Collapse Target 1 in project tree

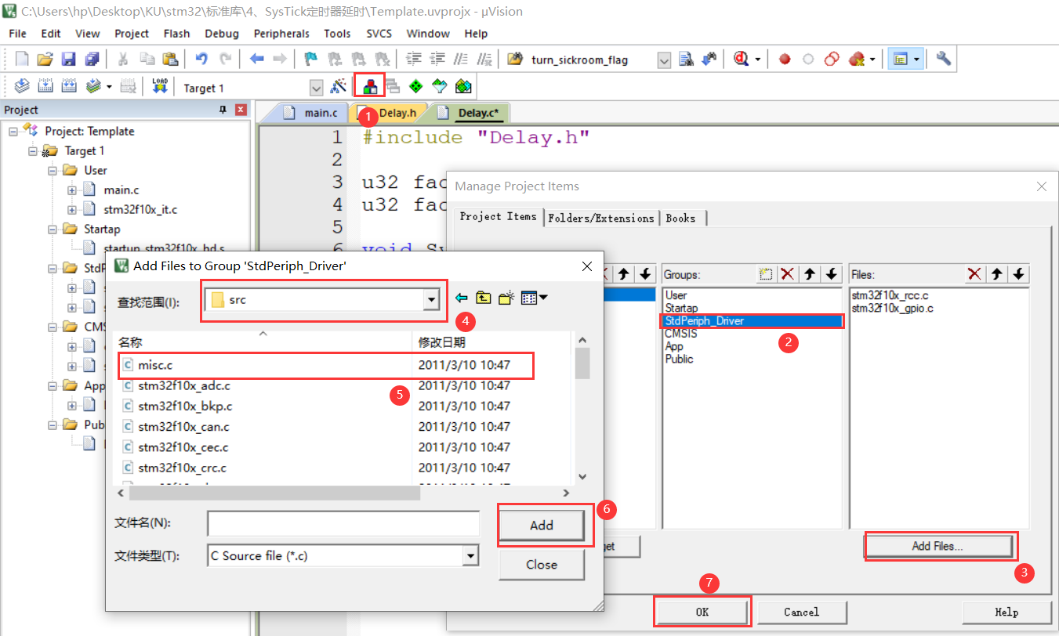[x=33, y=150]
